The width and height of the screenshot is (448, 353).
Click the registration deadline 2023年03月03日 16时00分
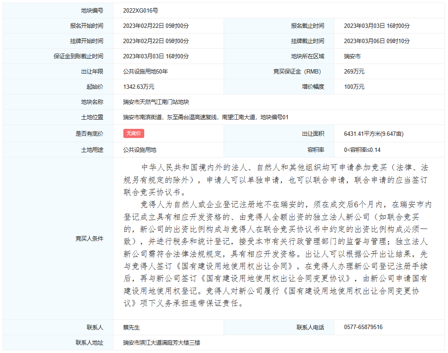[377, 26]
